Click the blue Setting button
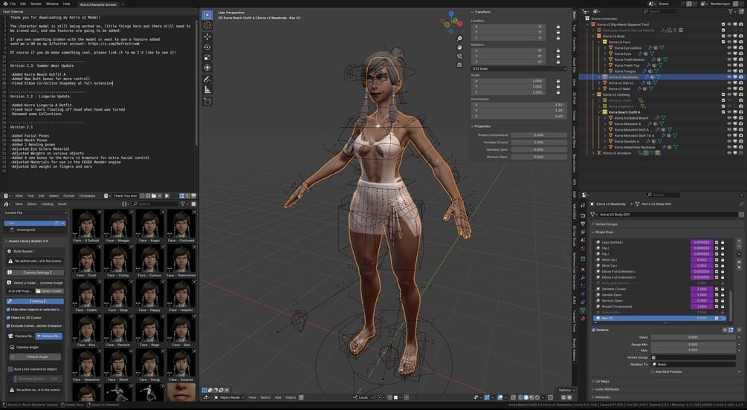This screenshot has width=747, height=410. [35, 301]
